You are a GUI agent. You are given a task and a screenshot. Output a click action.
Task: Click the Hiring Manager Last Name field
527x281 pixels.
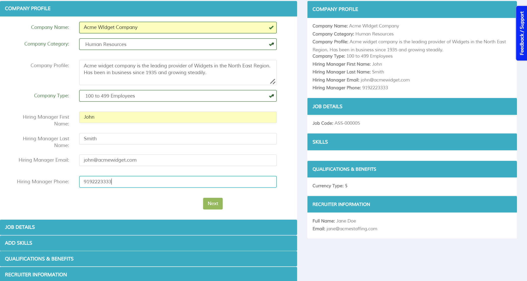pyautogui.click(x=178, y=139)
